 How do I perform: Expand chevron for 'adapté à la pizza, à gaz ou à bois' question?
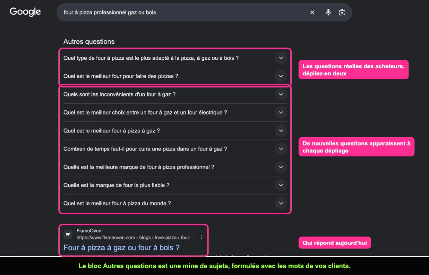point(281,58)
